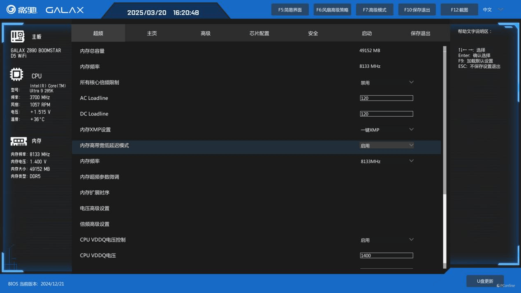The width and height of the screenshot is (521, 293).
Task: Click F10 save and exit button
Action: [417, 10]
